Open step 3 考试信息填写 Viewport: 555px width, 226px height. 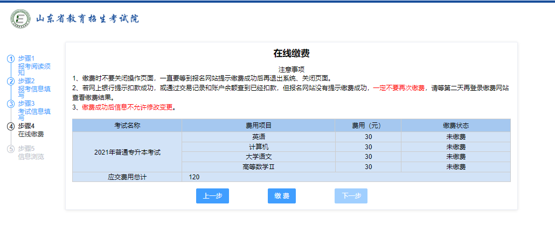point(34,111)
